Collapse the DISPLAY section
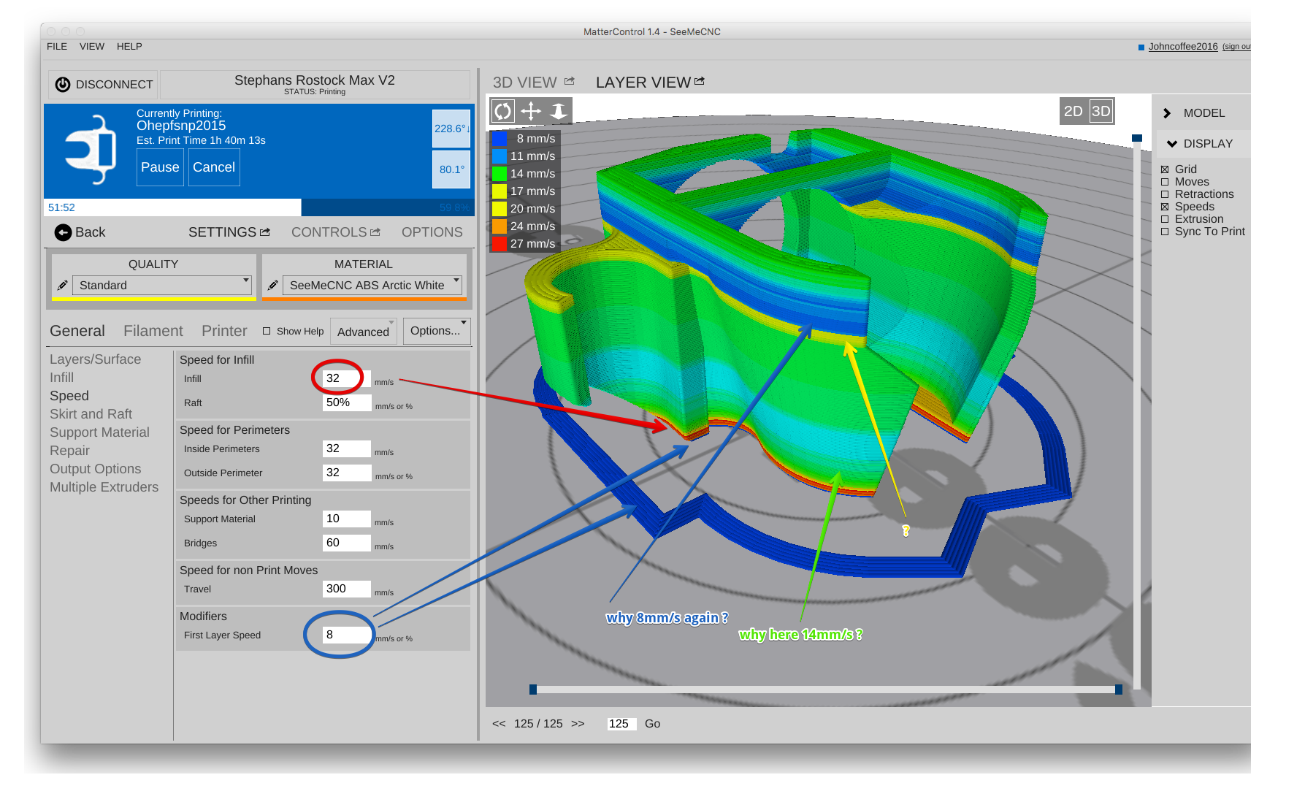This screenshot has width=1305, height=802. [1172, 144]
